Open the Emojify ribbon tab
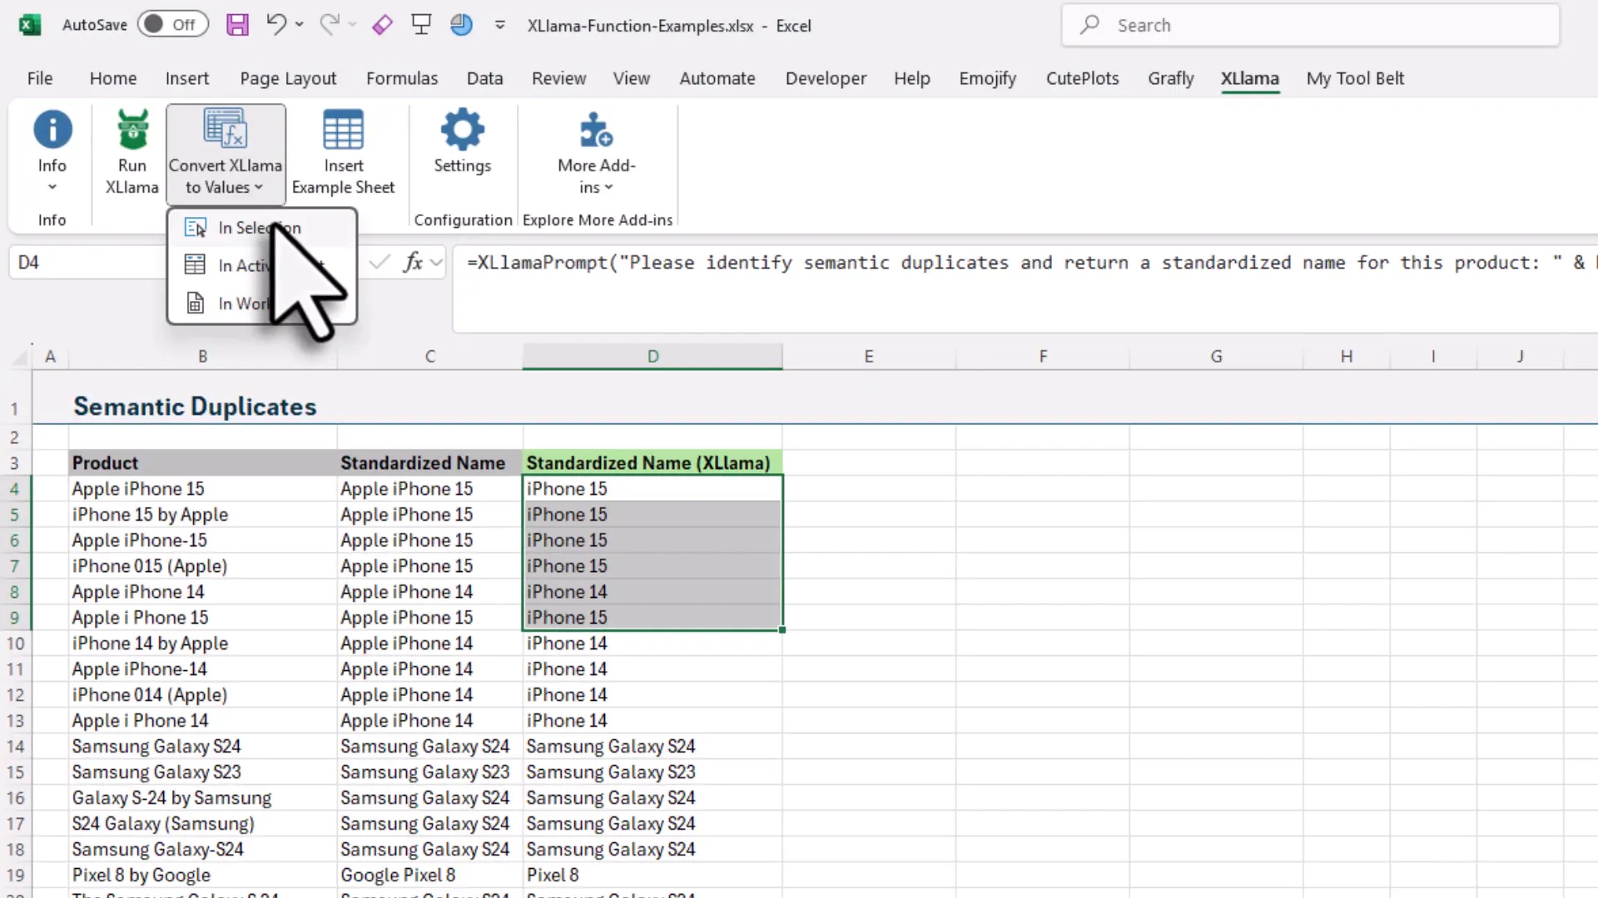Image resolution: width=1598 pixels, height=898 pixels. click(987, 77)
